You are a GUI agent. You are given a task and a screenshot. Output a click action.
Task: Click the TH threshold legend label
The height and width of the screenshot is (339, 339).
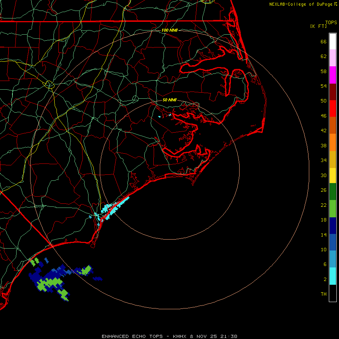(x=324, y=294)
